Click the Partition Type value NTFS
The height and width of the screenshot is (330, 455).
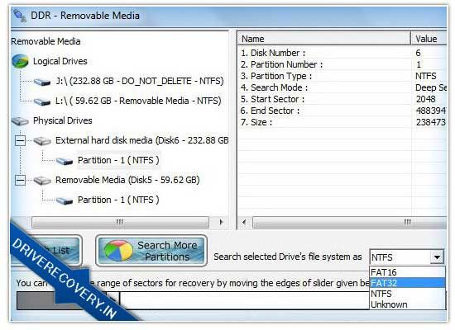426,76
